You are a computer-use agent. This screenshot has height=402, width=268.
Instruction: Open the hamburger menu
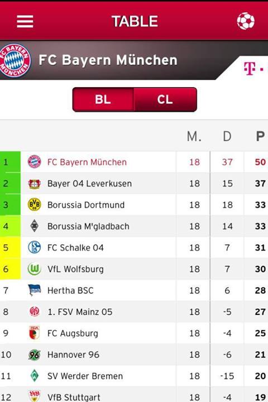click(25, 21)
